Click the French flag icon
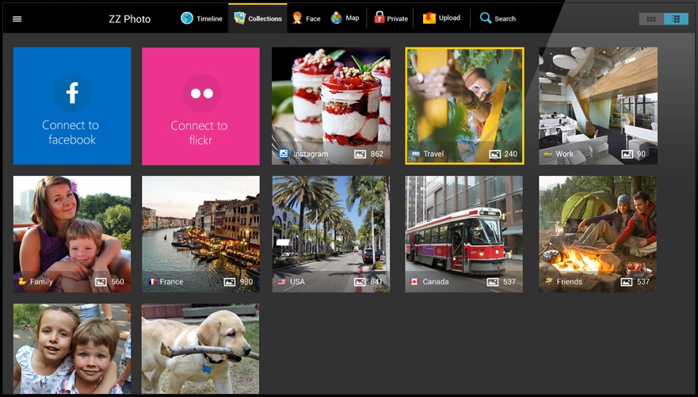The height and width of the screenshot is (397, 698). pyautogui.click(x=152, y=282)
